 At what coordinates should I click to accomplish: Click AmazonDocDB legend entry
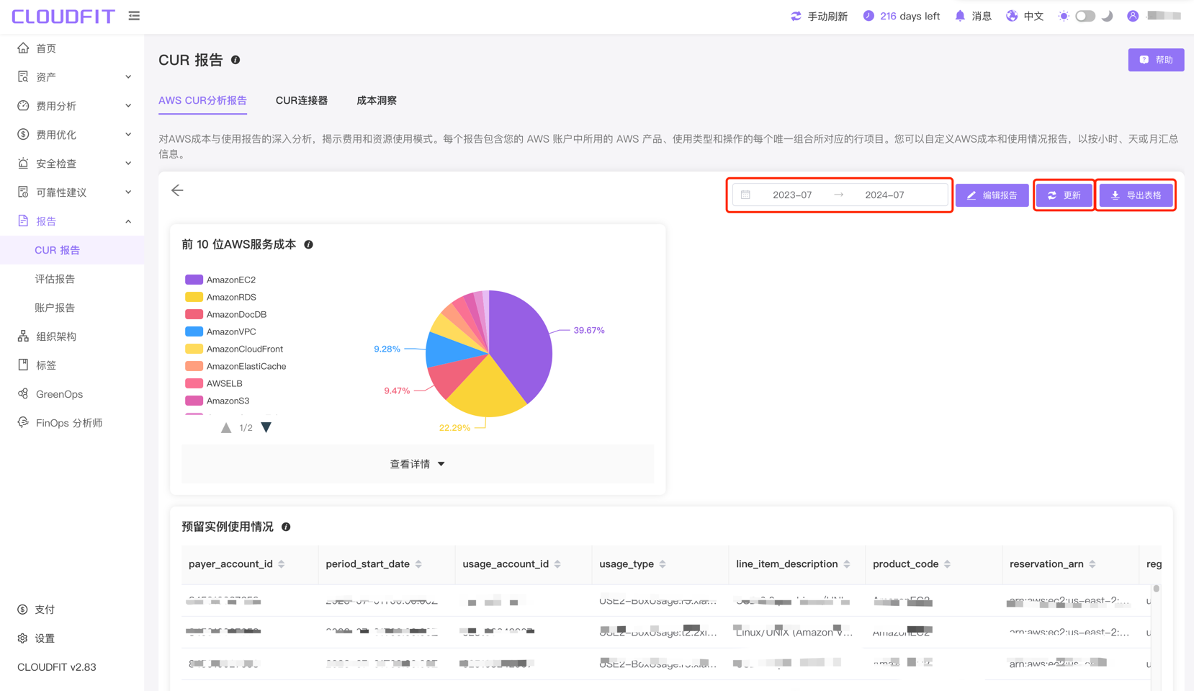tap(225, 314)
